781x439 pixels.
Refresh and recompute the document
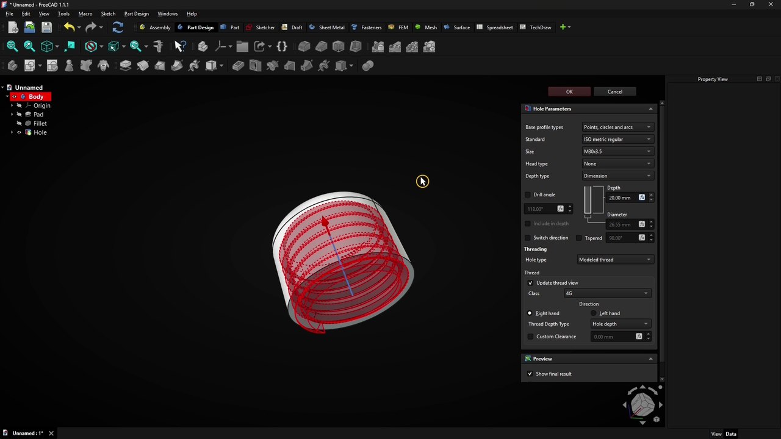(118, 27)
